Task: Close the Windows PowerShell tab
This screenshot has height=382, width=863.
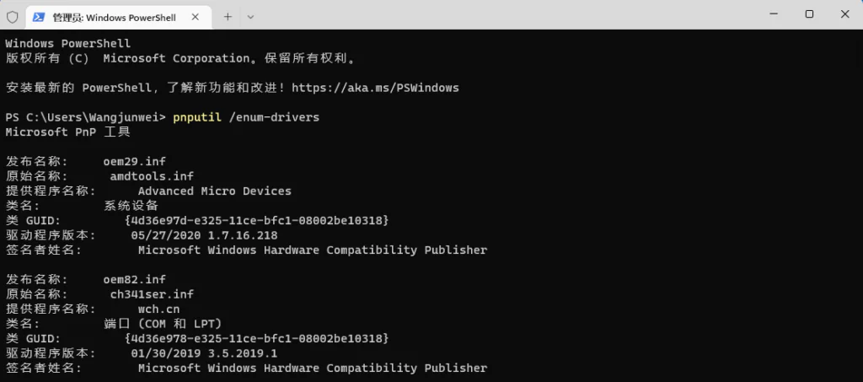Action: (195, 17)
